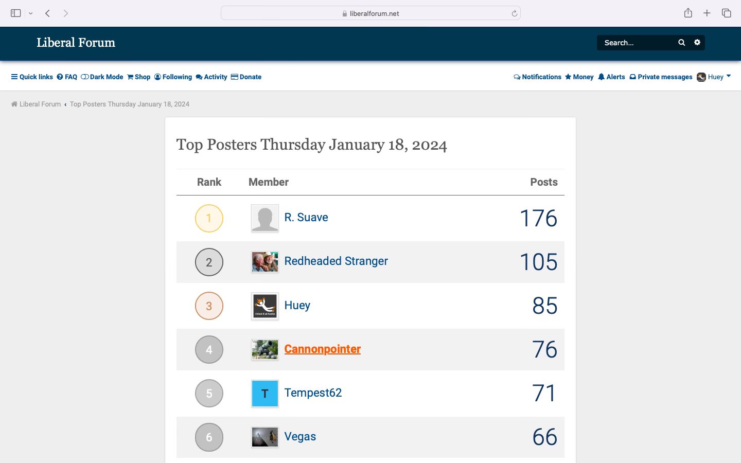The width and height of the screenshot is (741, 463).
Task: Click the Tempest62 avatar thumbnail
Action: pyautogui.click(x=265, y=394)
